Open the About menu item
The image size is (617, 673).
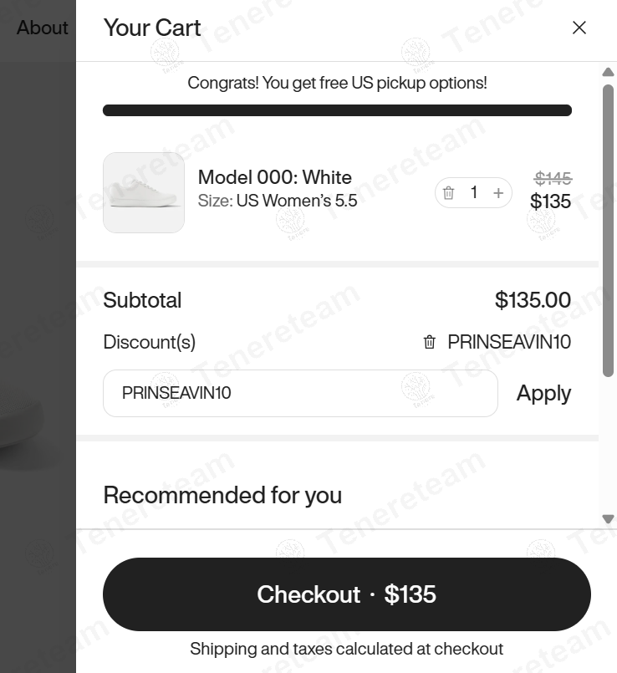pos(42,28)
